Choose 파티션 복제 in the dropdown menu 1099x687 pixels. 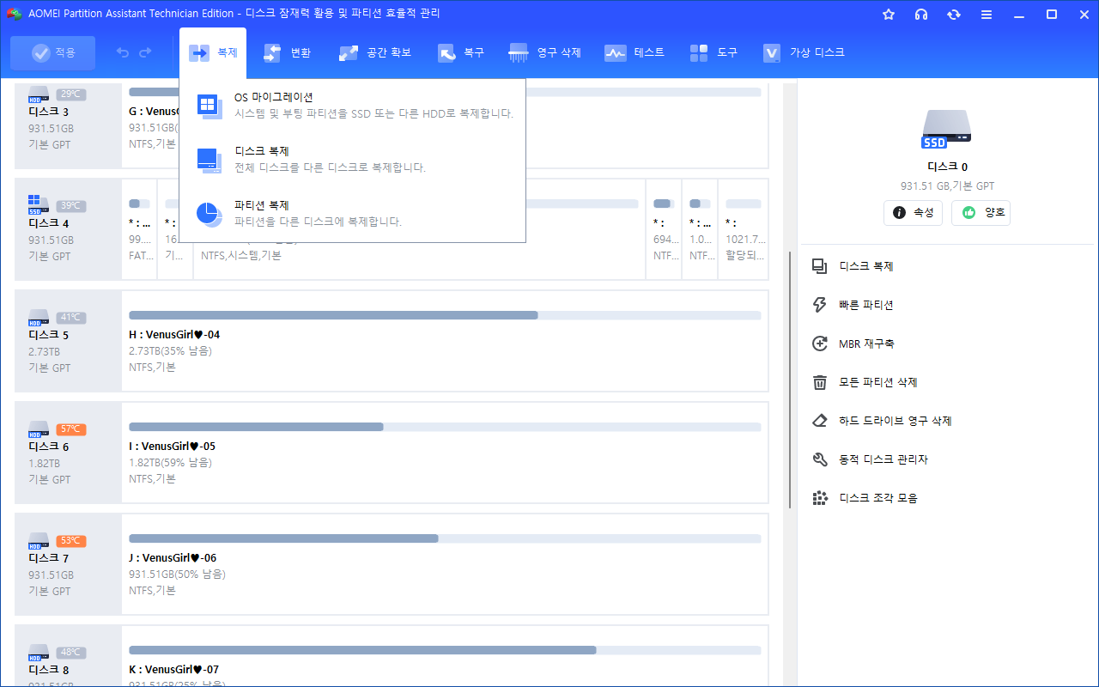tap(353, 214)
